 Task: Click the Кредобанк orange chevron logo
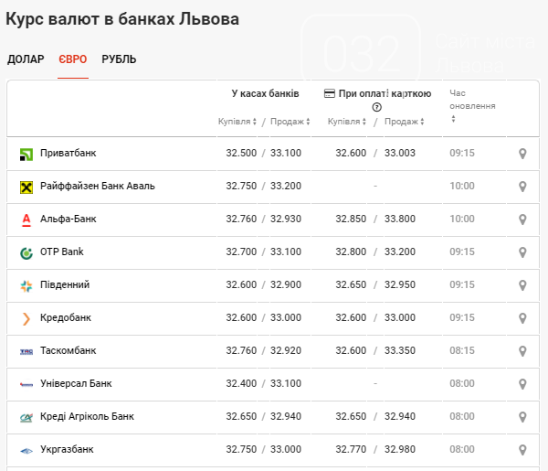tap(26, 318)
